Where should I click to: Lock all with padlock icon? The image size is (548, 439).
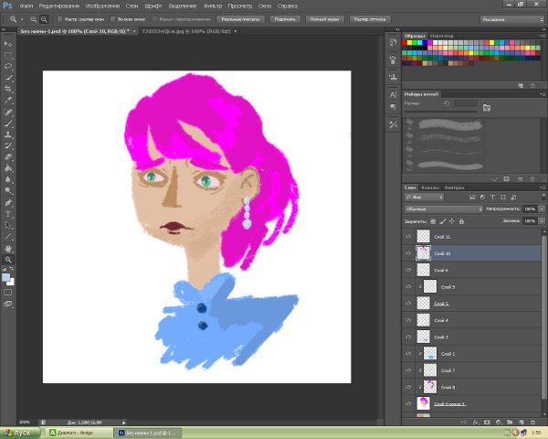tap(461, 220)
